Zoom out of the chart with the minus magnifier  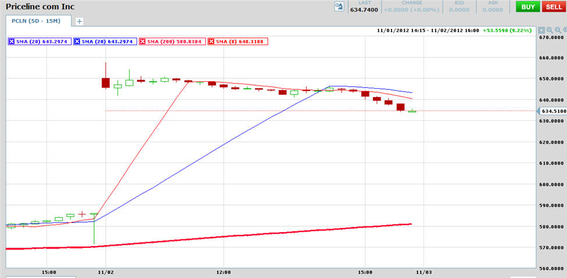click(558, 30)
